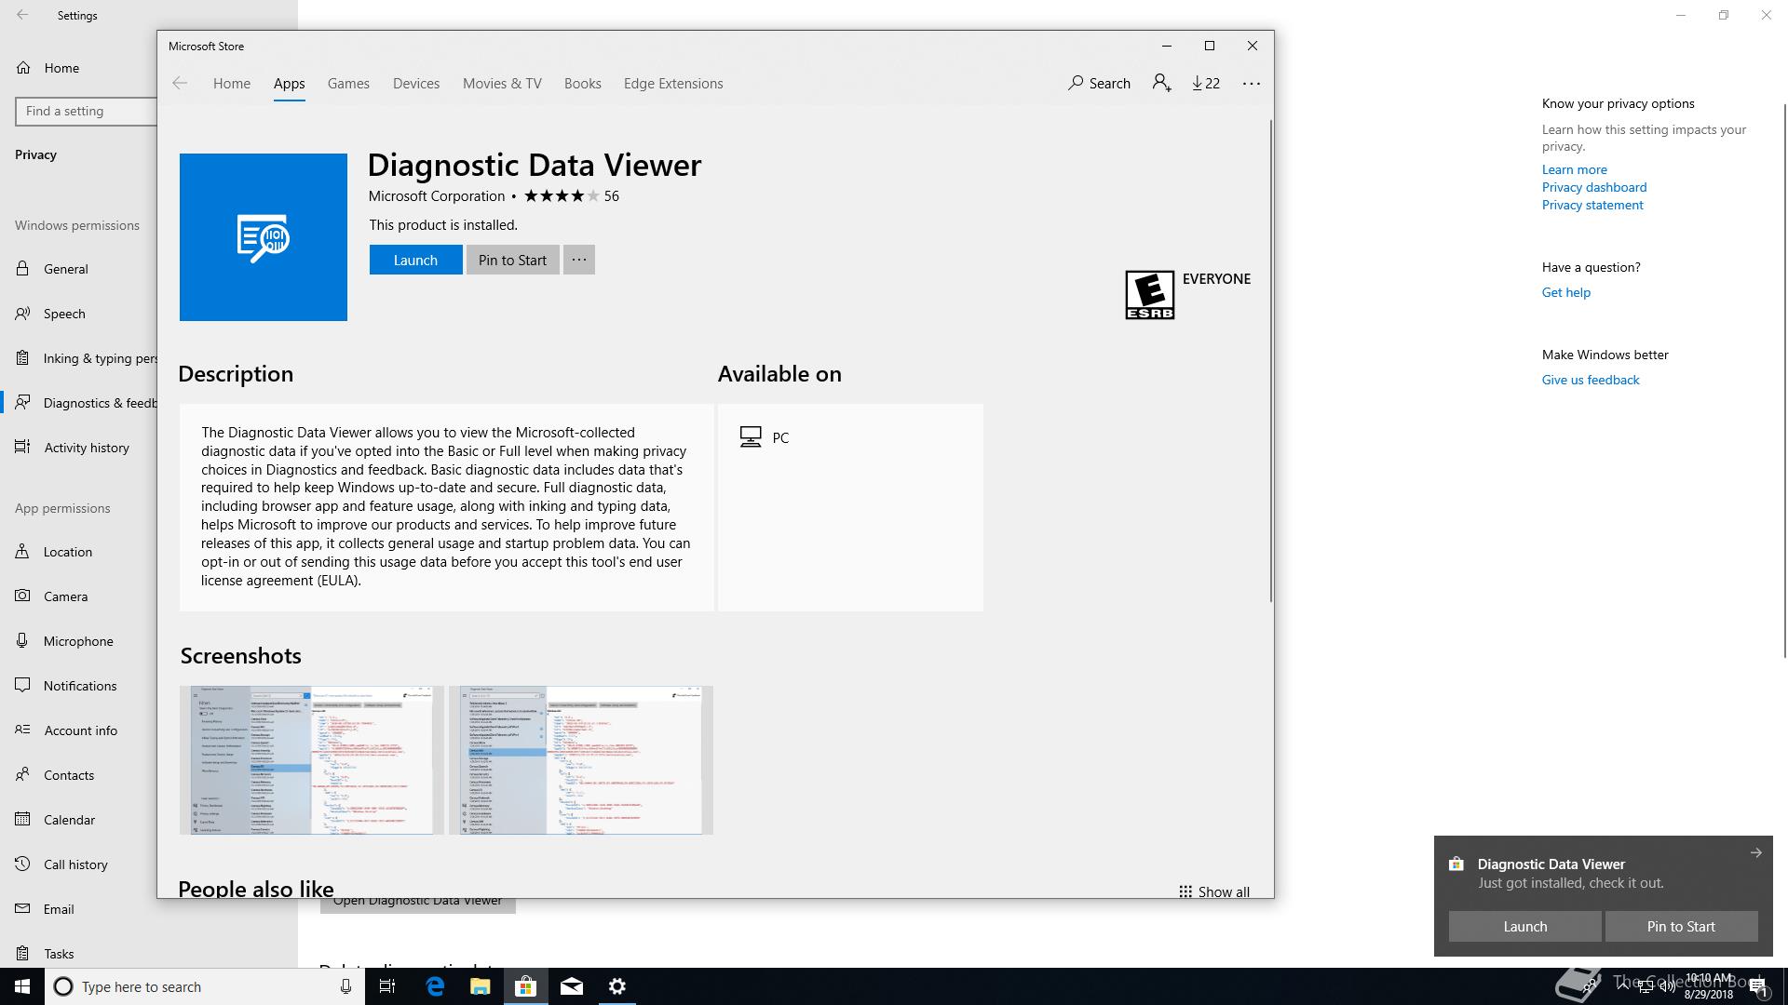Click Windows Start button
Image resolution: width=1788 pixels, height=1005 pixels.
pos(22,986)
